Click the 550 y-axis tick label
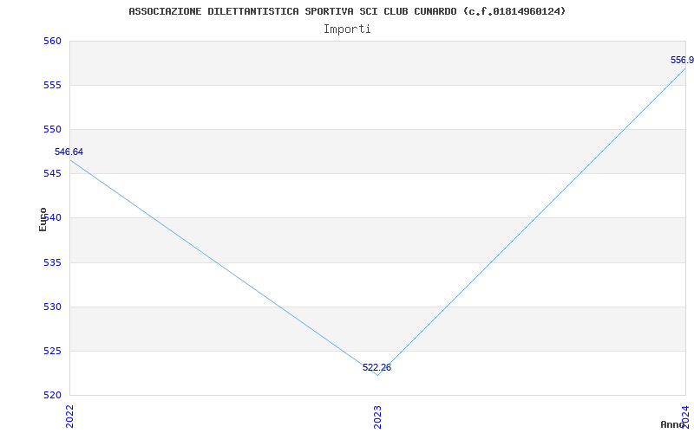 click(52, 129)
